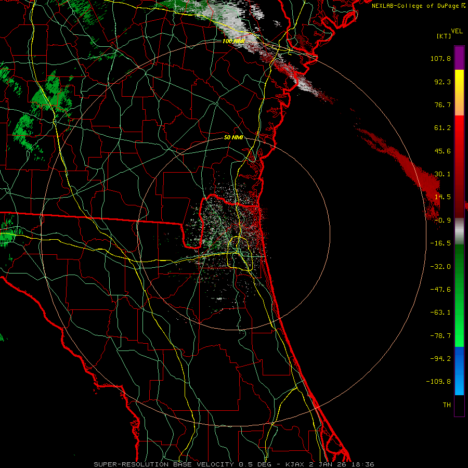Click the 100 NMI range ring label
Screen dimensions: 468x468
pyautogui.click(x=233, y=41)
